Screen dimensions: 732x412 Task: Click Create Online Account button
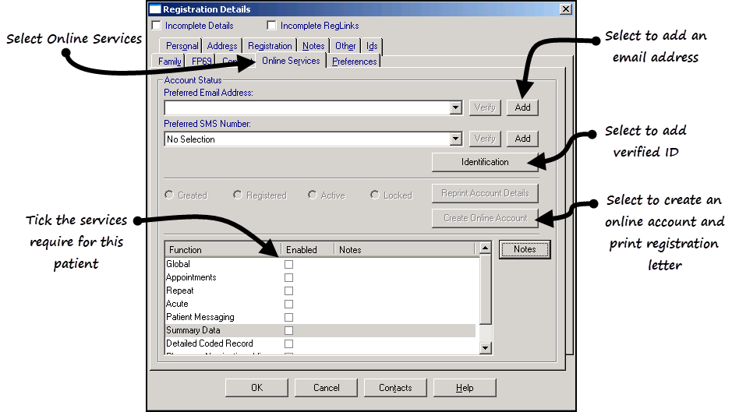coord(485,218)
